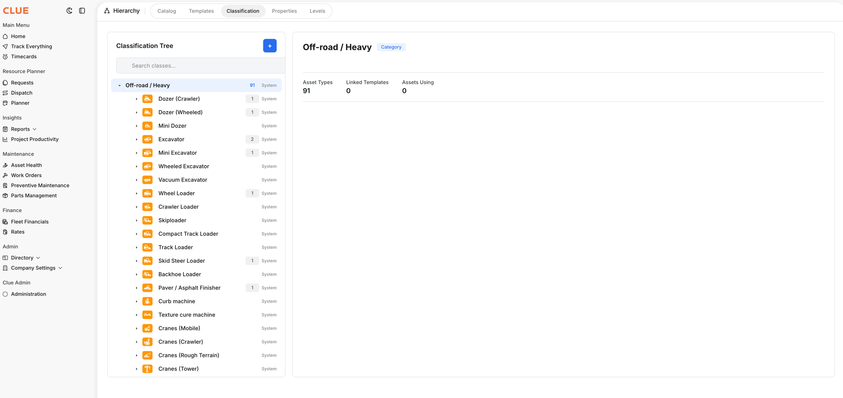Click the Wheel Loader icon
The width and height of the screenshot is (843, 398).
coord(148,193)
